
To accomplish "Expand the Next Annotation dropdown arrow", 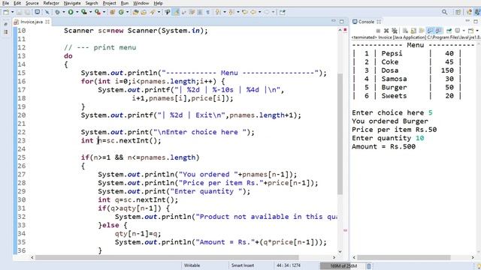I will pos(225,12).
